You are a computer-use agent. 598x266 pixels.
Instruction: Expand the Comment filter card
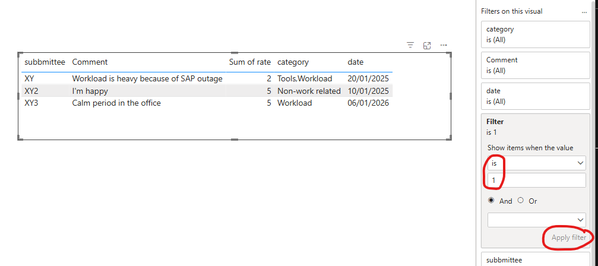536,65
